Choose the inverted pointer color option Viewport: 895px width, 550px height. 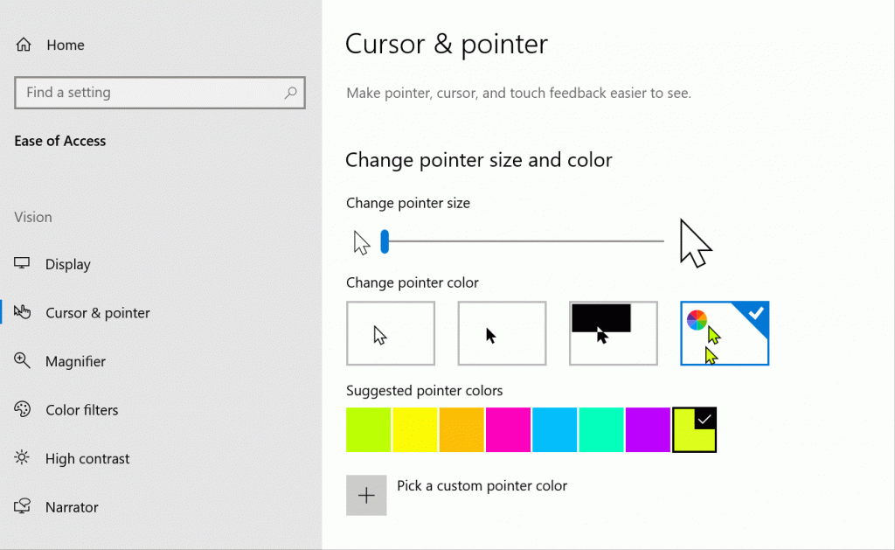pos(613,333)
